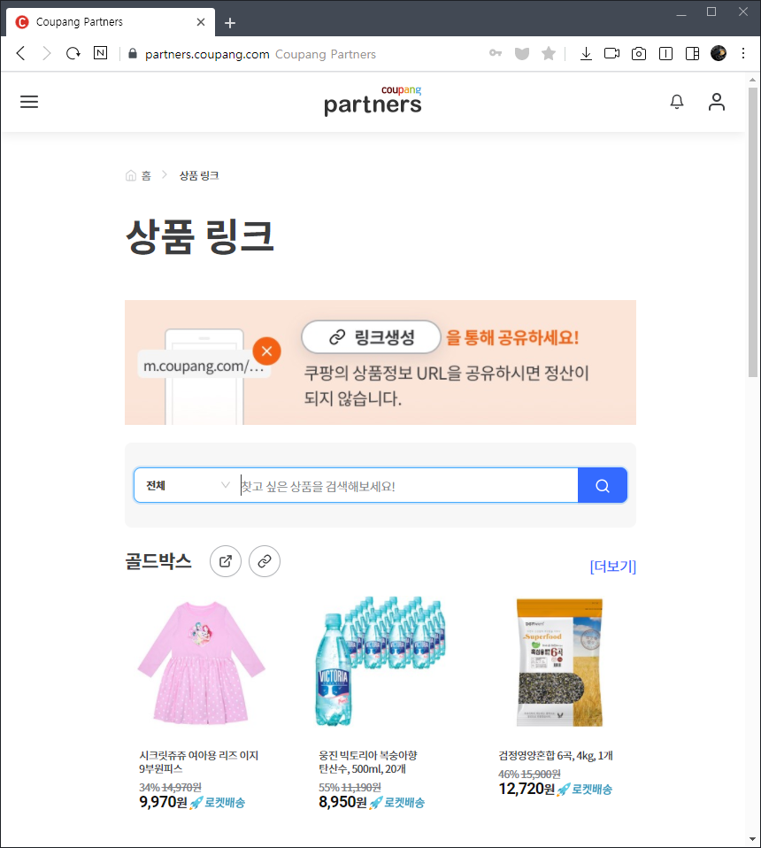Expand the 전체 category dropdown

[x=188, y=485]
